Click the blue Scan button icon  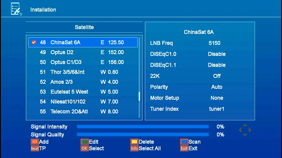point(184,142)
